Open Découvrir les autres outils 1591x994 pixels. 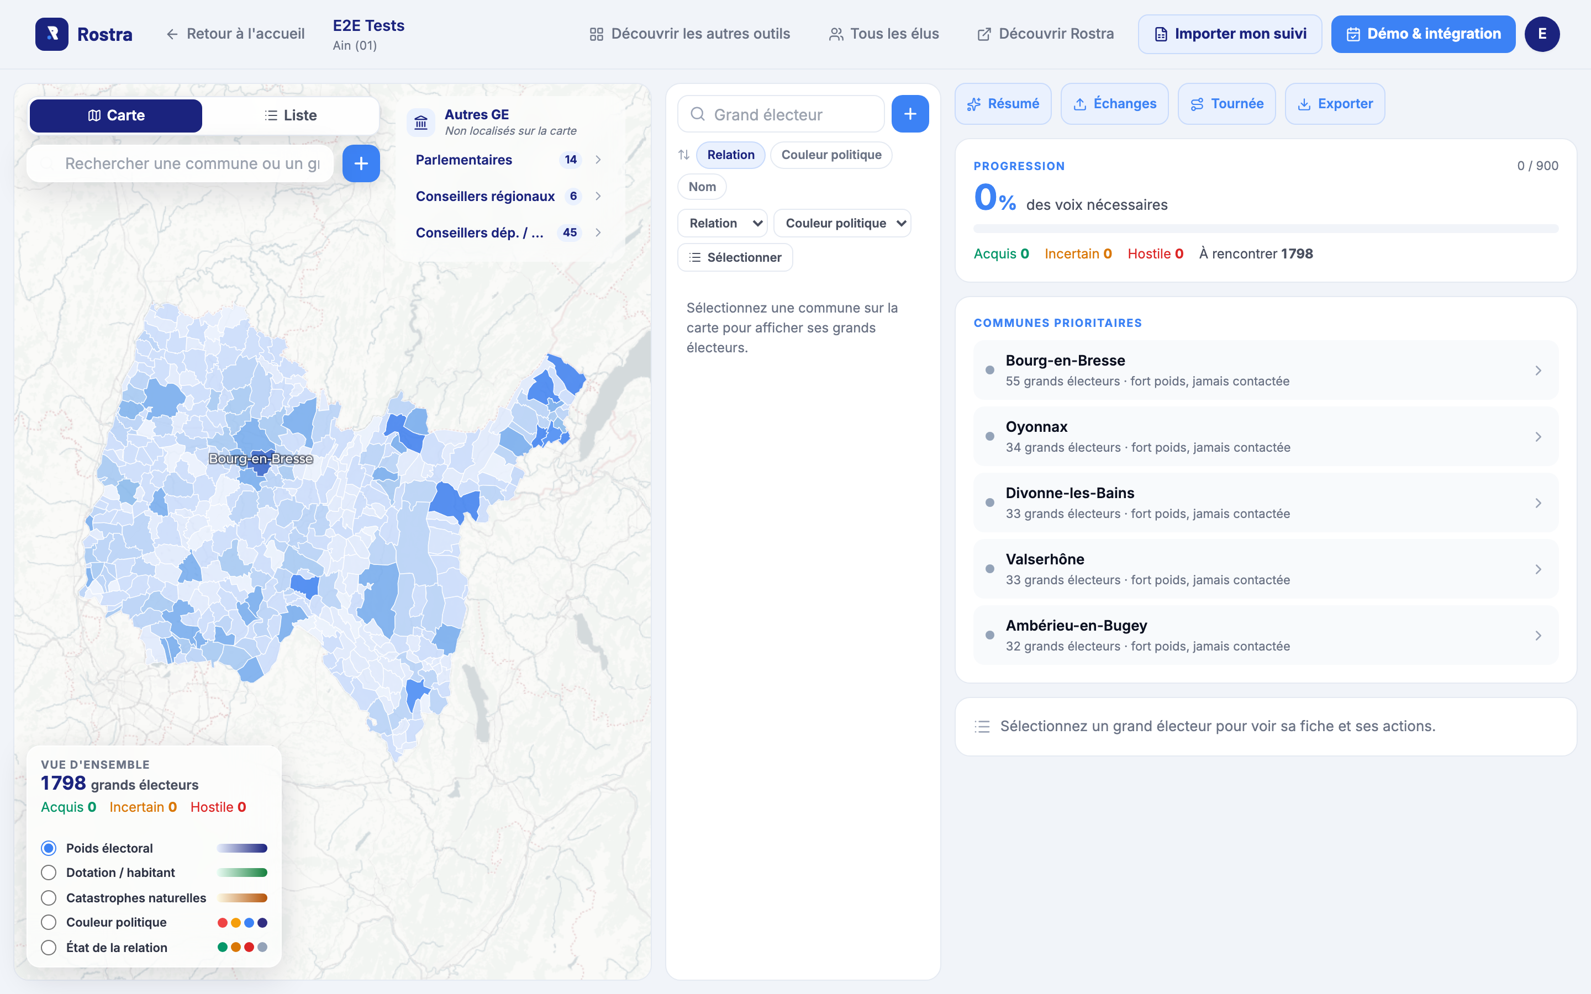pyautogui.click(x=689, y=34)
